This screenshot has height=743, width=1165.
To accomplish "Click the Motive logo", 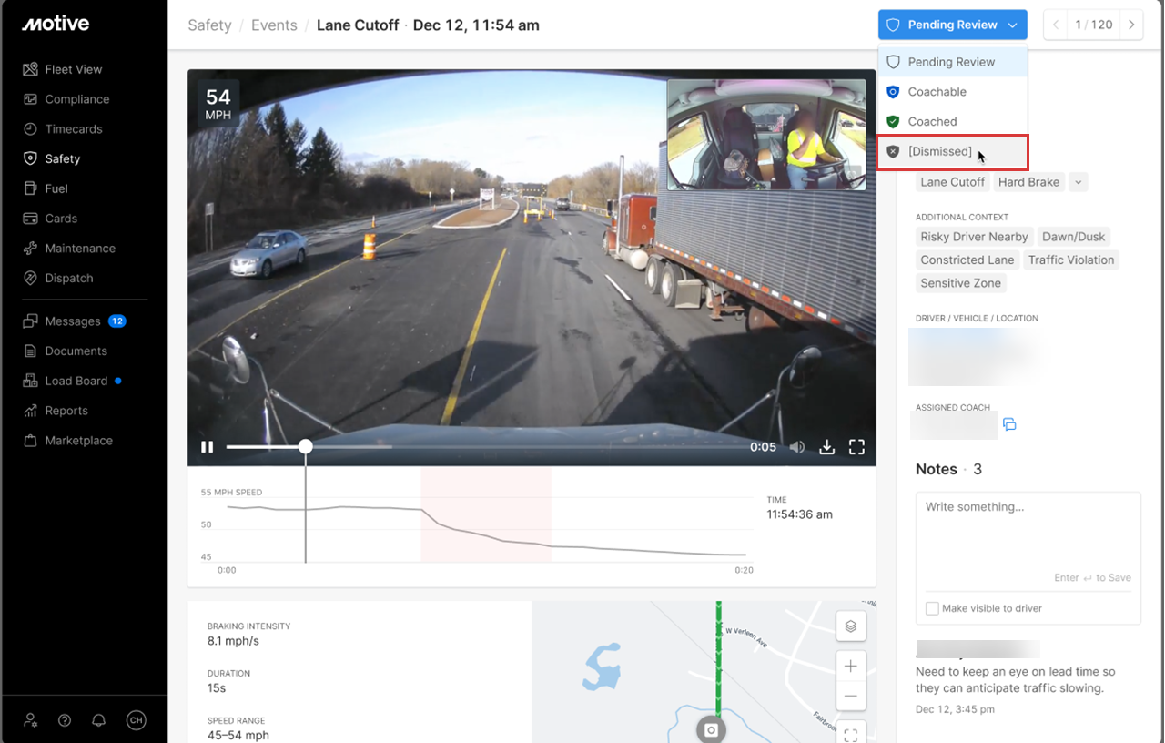I will (56, 24).
